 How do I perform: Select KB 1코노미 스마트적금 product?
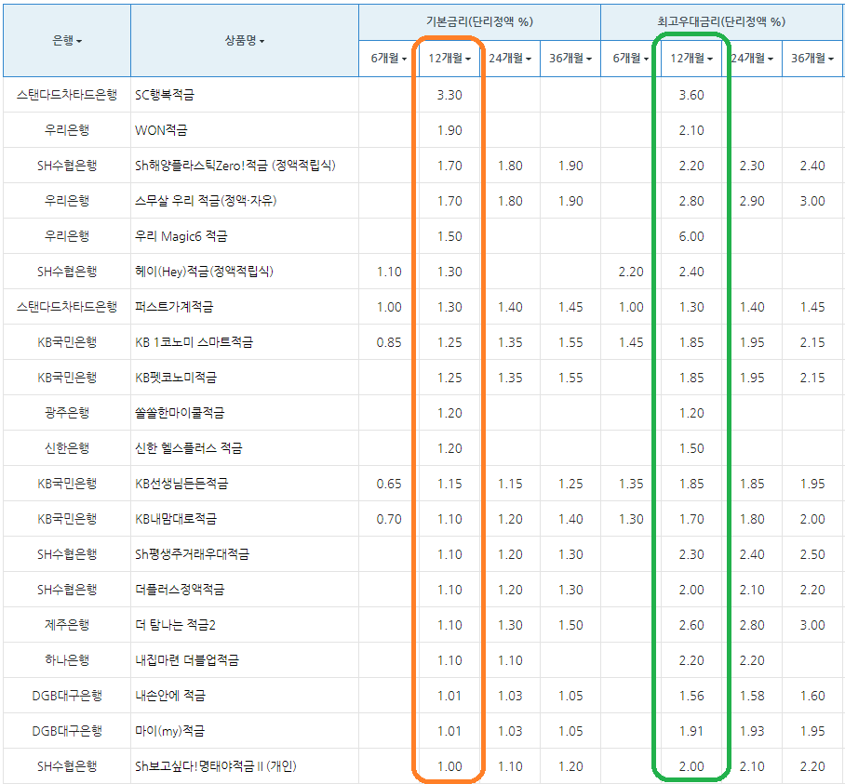194,342
